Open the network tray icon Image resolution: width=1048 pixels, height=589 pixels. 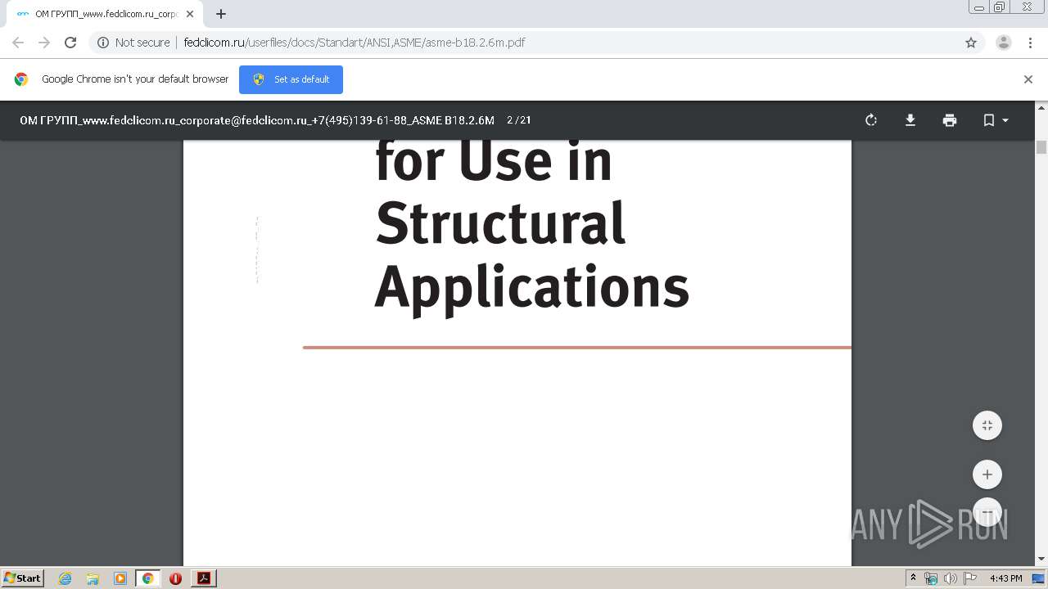pos(931,578)
